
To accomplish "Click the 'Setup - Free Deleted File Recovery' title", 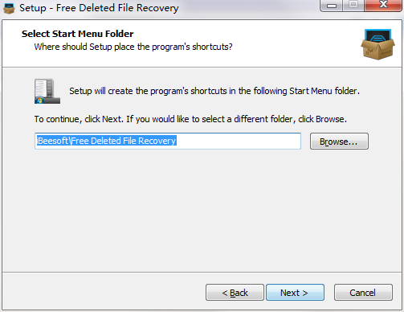I will pyautogui.click(x=99, y=8).
